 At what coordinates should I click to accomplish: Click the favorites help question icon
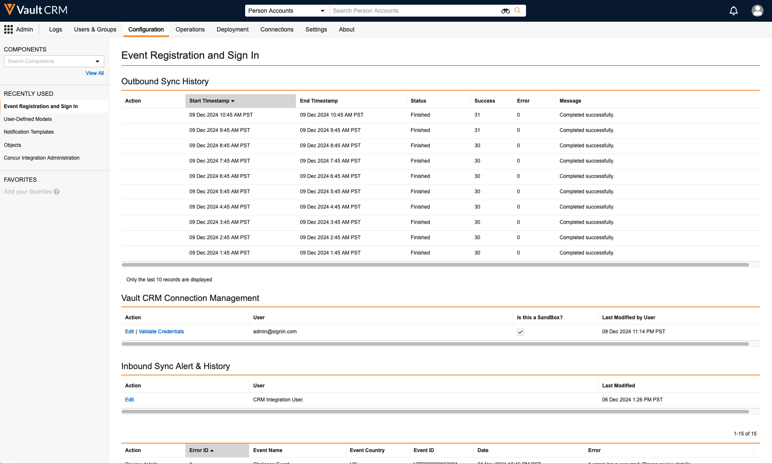click(x=57, y=192)
